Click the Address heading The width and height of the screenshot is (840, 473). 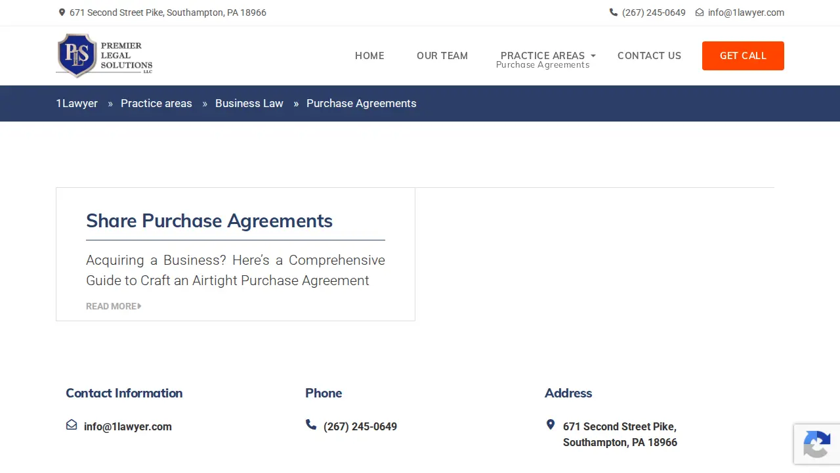568,393
